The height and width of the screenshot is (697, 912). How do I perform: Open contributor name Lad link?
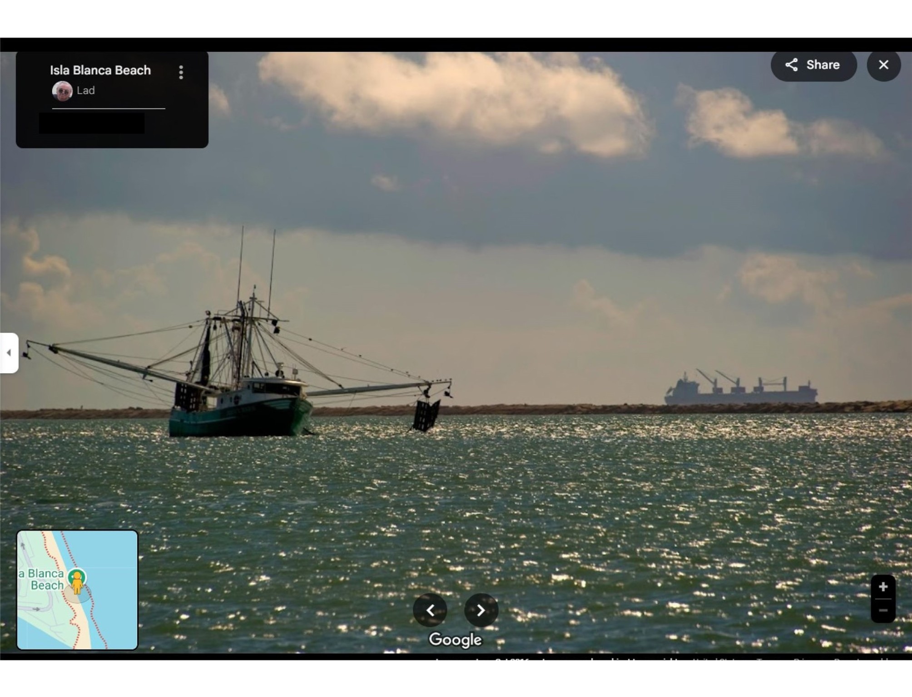point(86,91)
